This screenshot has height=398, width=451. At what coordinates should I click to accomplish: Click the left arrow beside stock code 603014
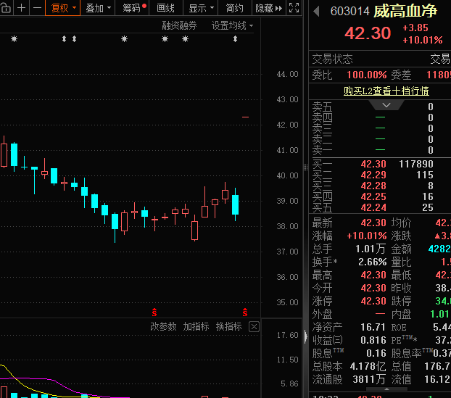click(316, 12)
